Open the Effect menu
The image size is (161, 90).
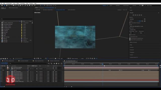[18, 3]
